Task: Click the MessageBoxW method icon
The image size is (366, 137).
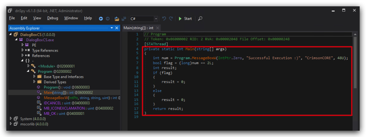Action: [x=39, y=98]
